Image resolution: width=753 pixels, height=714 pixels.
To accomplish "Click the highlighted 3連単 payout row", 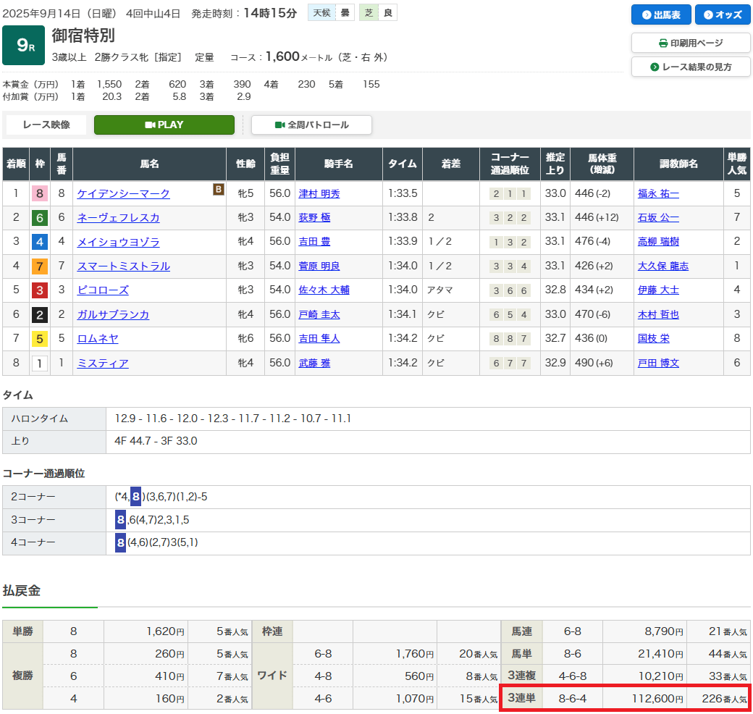I will pyautogui.click(x=626, y=698).
